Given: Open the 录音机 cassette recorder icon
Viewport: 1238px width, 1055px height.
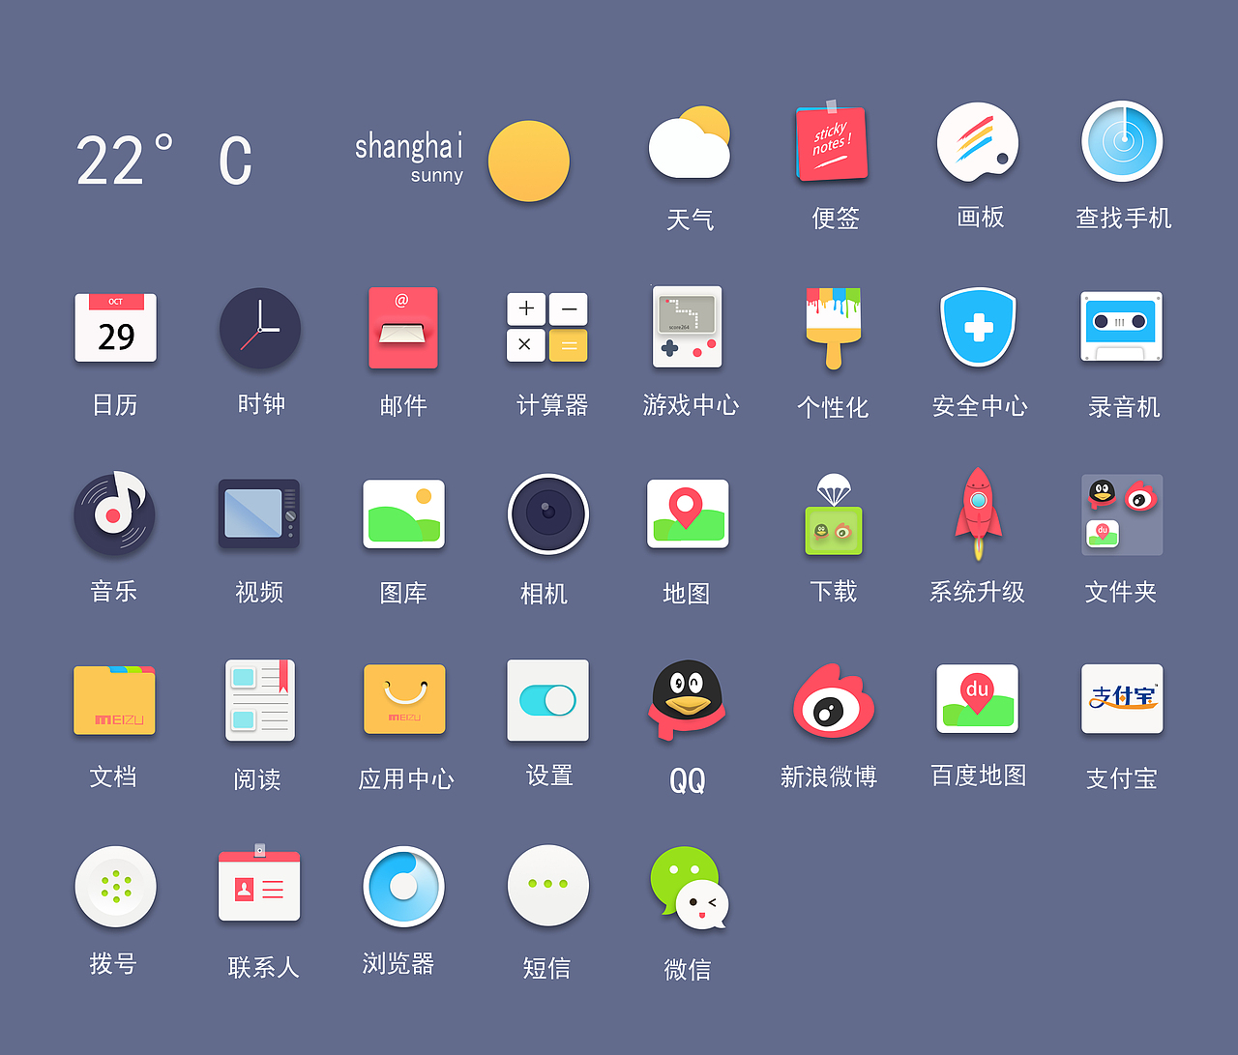Looking at the screenshot, I should tap(1122, 327).
